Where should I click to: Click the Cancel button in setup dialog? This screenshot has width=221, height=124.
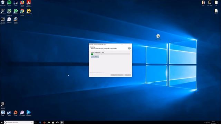click(x=128, y=75)
